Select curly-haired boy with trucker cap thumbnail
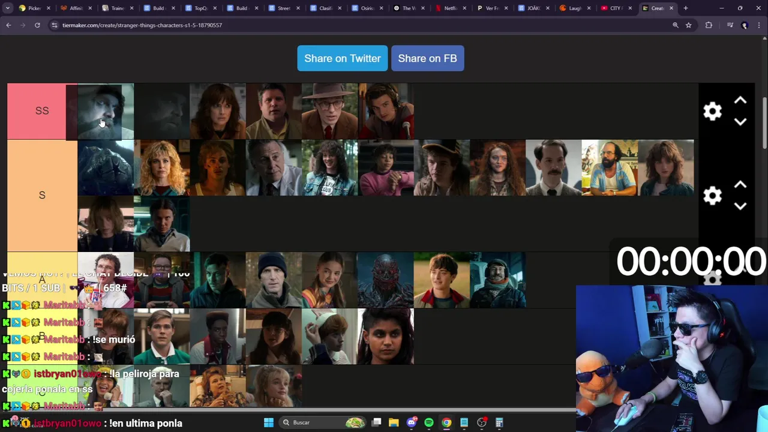Screen dimensions: 768x432 [442, 168]
